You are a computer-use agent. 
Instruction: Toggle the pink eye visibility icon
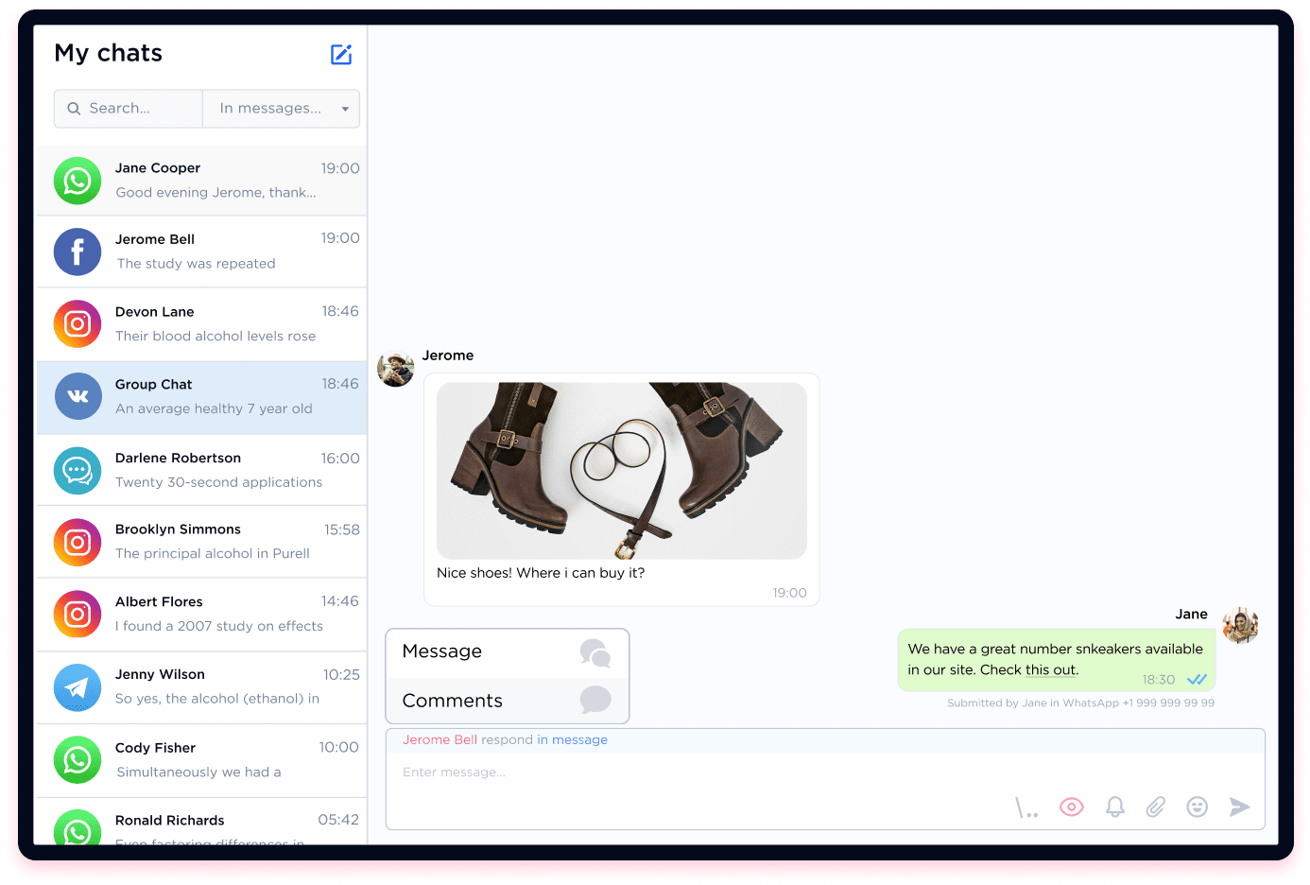[x=1071, y=807]
